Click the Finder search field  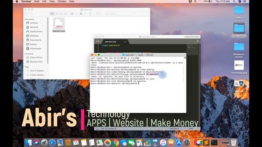click(x=127, y=13)
